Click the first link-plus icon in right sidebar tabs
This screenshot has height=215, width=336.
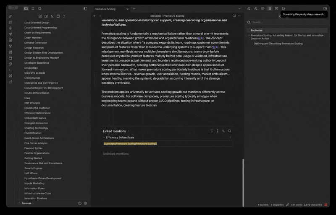coord(249,8)
